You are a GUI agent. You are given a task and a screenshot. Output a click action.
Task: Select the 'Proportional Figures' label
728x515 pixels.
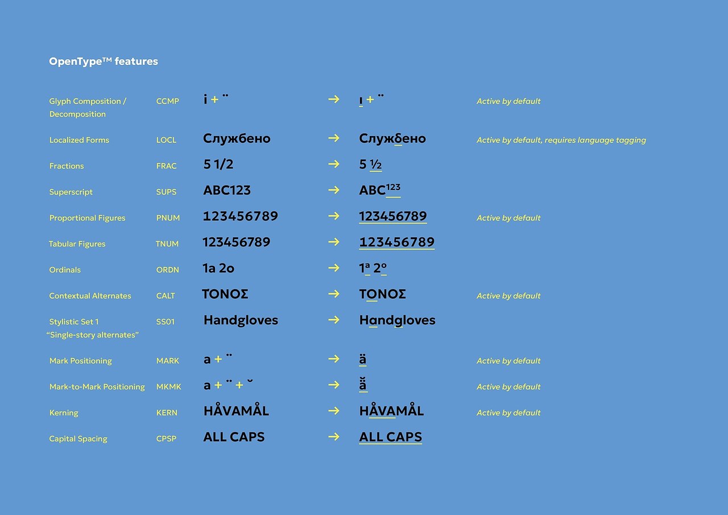(x=87, y=218)
